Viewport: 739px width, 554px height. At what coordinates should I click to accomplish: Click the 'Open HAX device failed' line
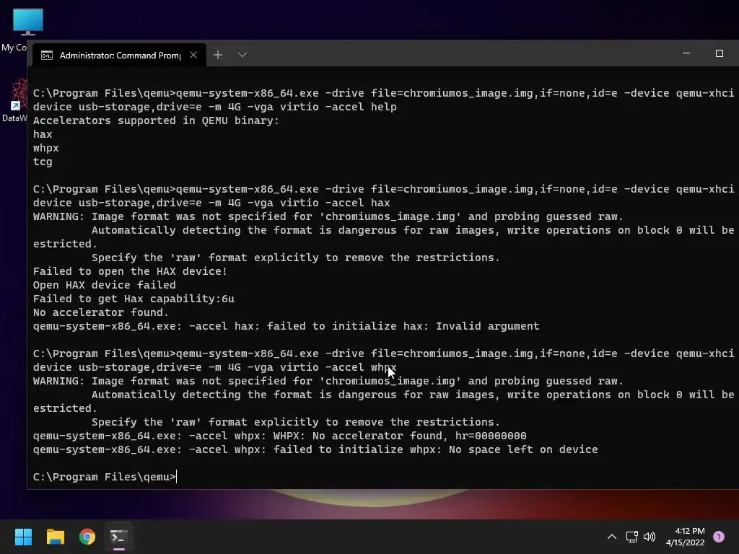coord(104,285)
